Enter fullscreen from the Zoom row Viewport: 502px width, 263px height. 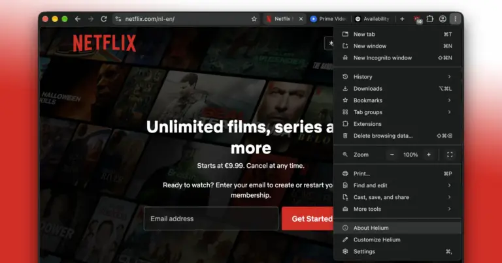click(450, 155)
